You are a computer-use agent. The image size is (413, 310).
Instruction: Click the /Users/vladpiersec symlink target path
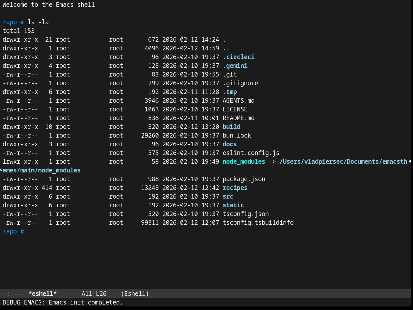click(x=343, y=161)
